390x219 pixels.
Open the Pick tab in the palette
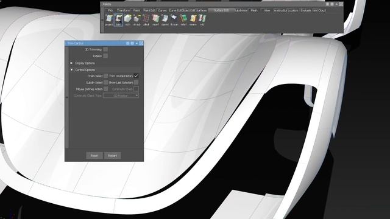point(110,10)
